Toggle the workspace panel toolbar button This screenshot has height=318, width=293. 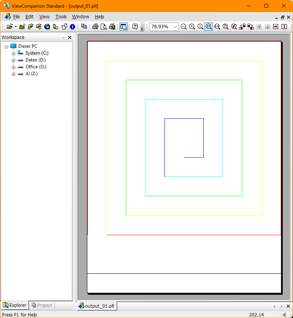[123, 27]
